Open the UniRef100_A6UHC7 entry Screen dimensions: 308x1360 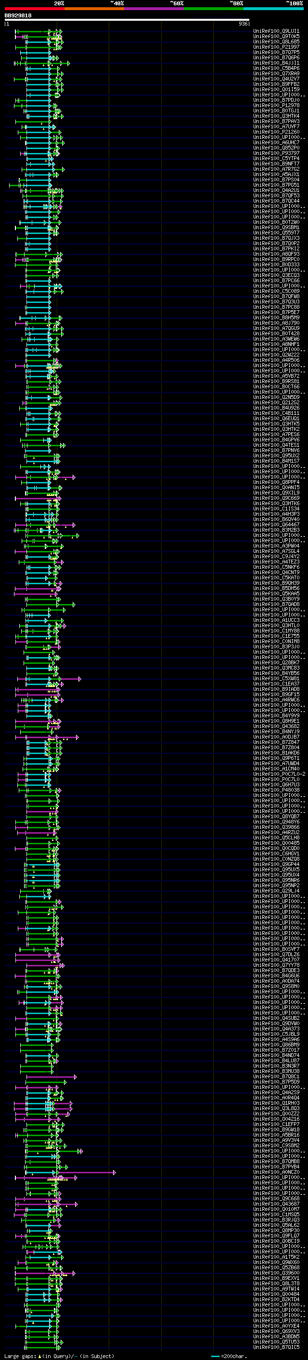click(x=276, y=142)
